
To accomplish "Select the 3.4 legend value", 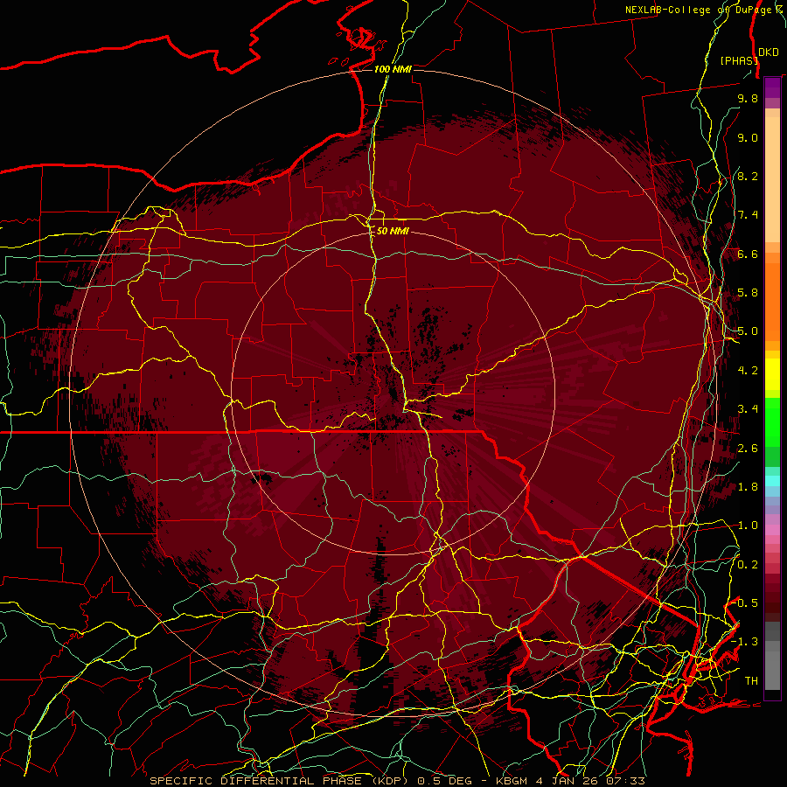I will 748,409.
